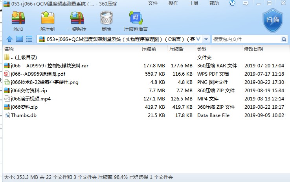Click the MP4 icon of j066演示视频
The image size is (290, 182).
coord(7,98)
